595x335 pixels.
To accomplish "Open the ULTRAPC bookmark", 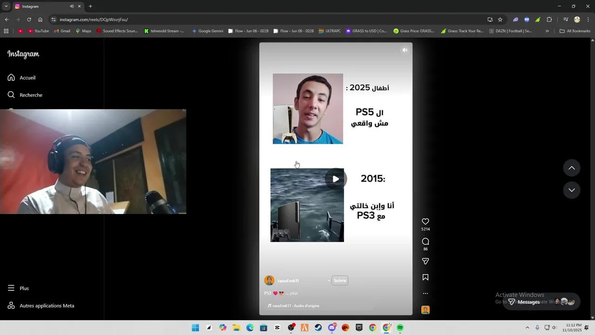I will pyautogui.click(x=329, y=31).
